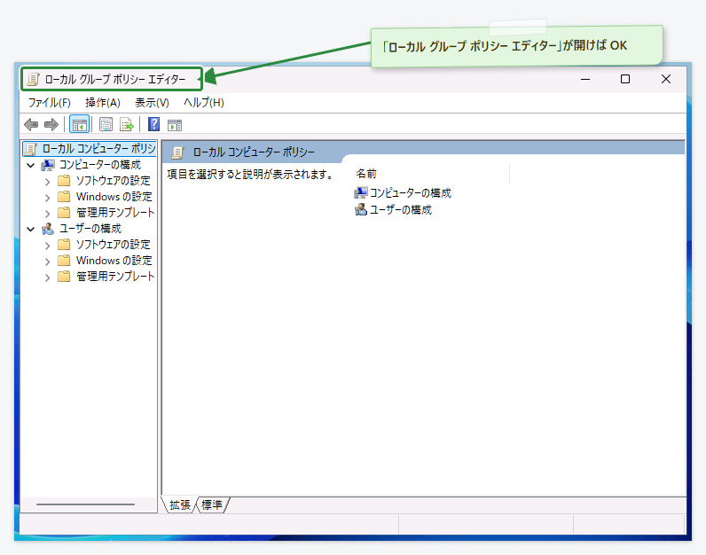Viewport: 706px width, 555px height.
Task: Maximize the ローカル グループ ポリシー エディター window
Action: point(625,79)
